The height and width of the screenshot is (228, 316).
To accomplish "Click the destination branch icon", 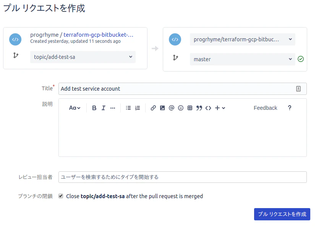I will point(175,58).
